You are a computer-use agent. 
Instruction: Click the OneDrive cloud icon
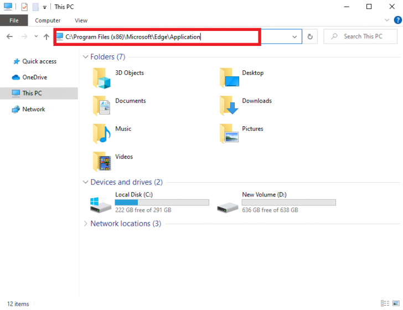(x=16, y=77)
